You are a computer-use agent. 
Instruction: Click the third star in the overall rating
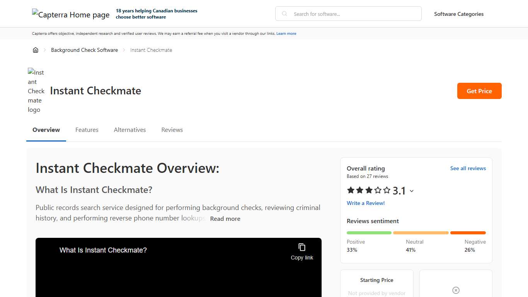click(x=369, y=190)
